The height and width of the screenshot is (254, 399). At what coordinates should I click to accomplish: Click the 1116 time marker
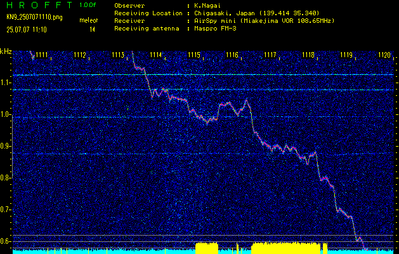tap(232, 55)
